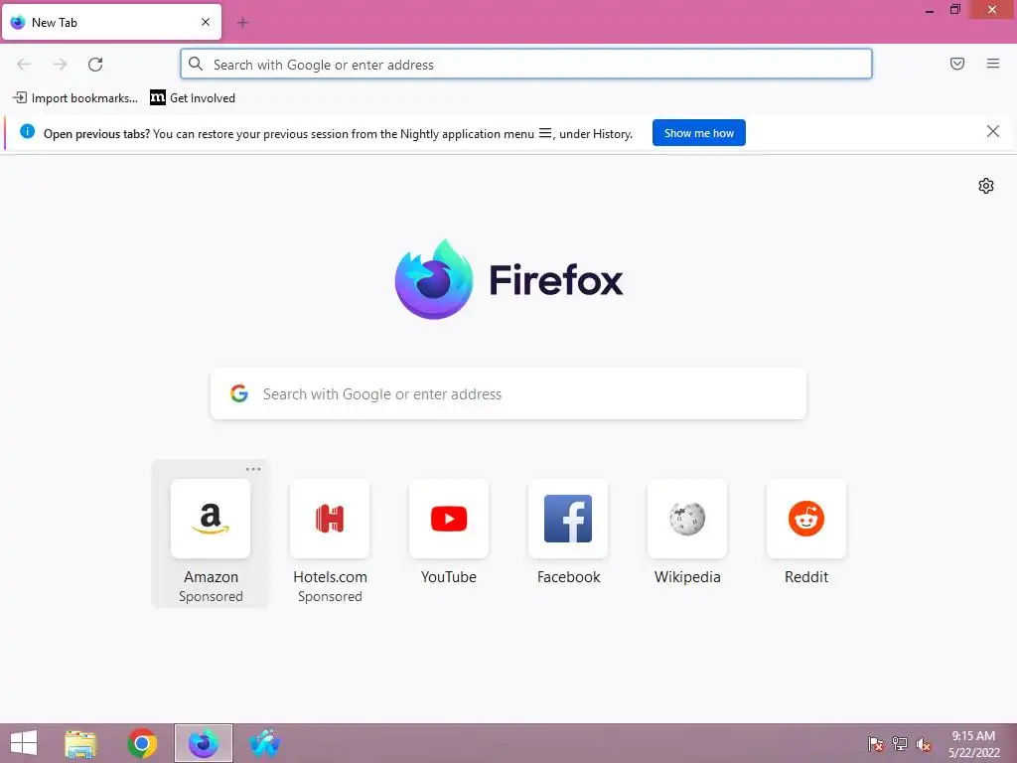Screen dimensions: 1017x763
Task: Close the New Tab tab
Action: tap(206, 22)
